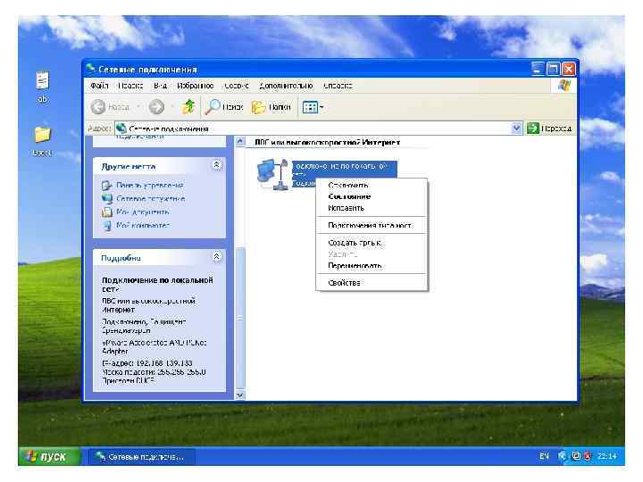Click Мои документы icon in sidebar
Screen dimensions: 643x482
(x=106, y=212)
